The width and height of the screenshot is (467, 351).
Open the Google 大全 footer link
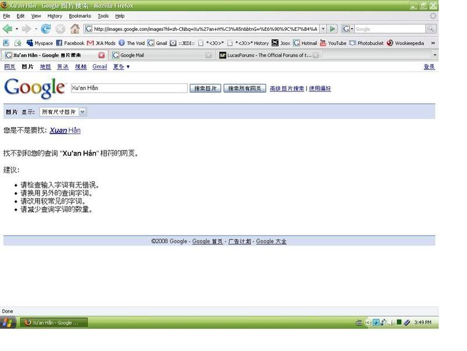pos(271,241)
